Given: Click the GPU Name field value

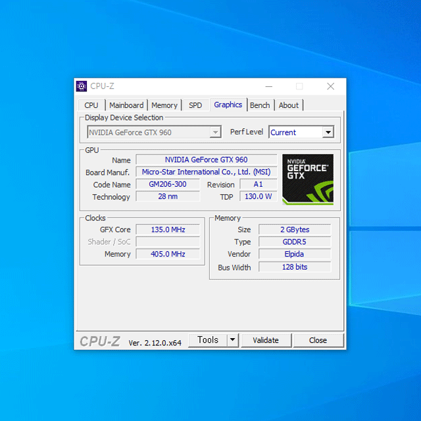Looking at the screenshot, I should point(206,160).
